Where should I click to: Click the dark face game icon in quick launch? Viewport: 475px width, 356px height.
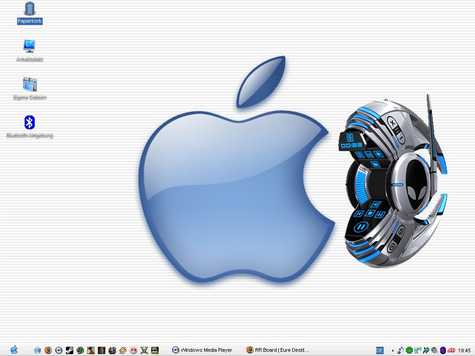[x=102, y=350]
